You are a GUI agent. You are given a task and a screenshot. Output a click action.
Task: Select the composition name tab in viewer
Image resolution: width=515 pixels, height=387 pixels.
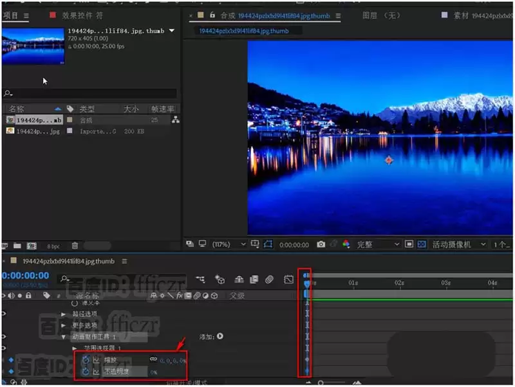click(x=244, y=31)
